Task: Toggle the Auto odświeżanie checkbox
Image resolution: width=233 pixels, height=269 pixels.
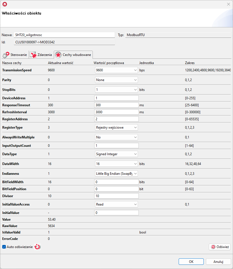Action: pos(4,247)
